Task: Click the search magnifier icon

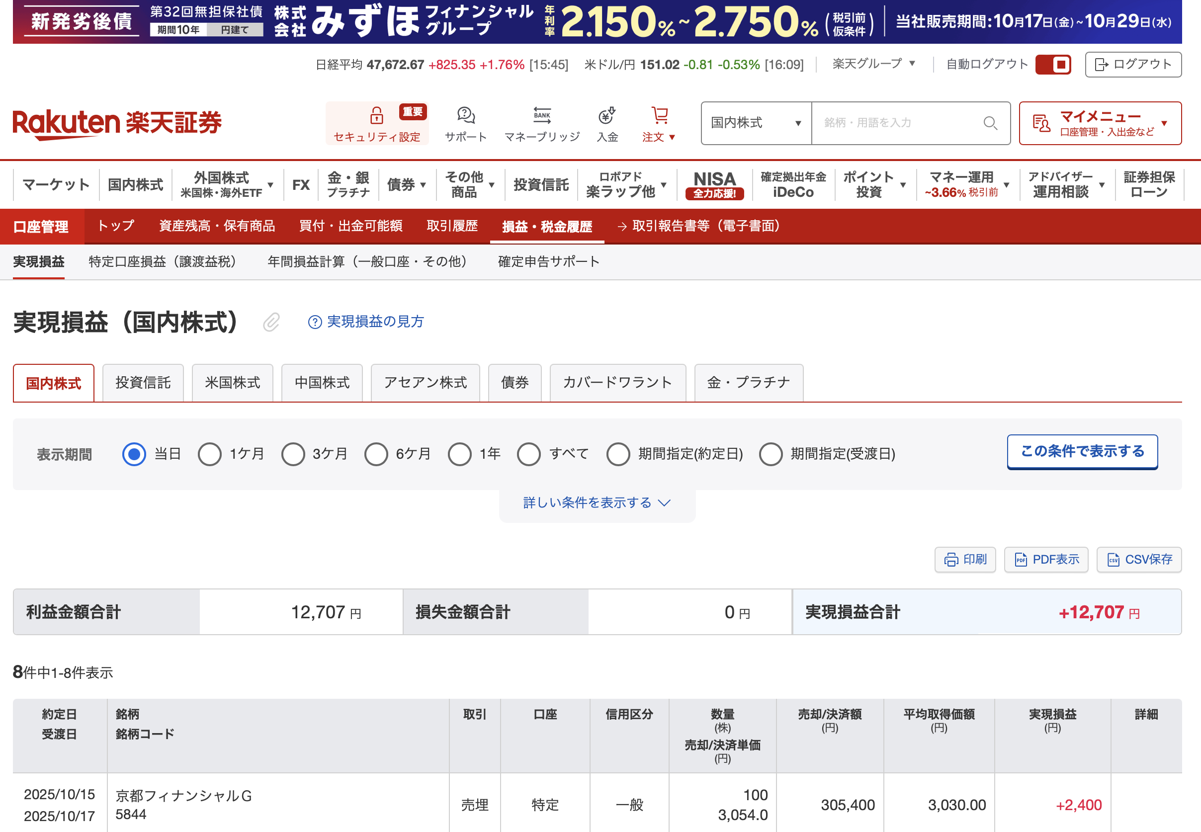Action: (990, 123)
